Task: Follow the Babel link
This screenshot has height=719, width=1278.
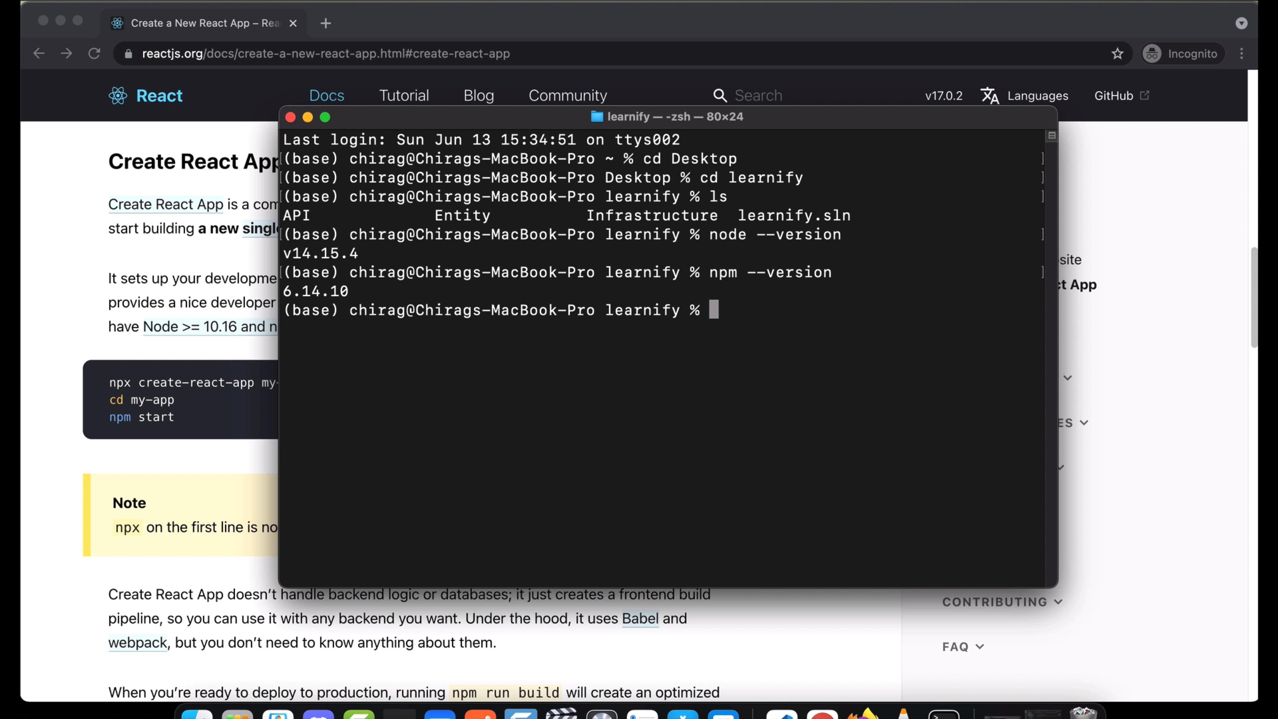Action: click(x=640, y=618)
